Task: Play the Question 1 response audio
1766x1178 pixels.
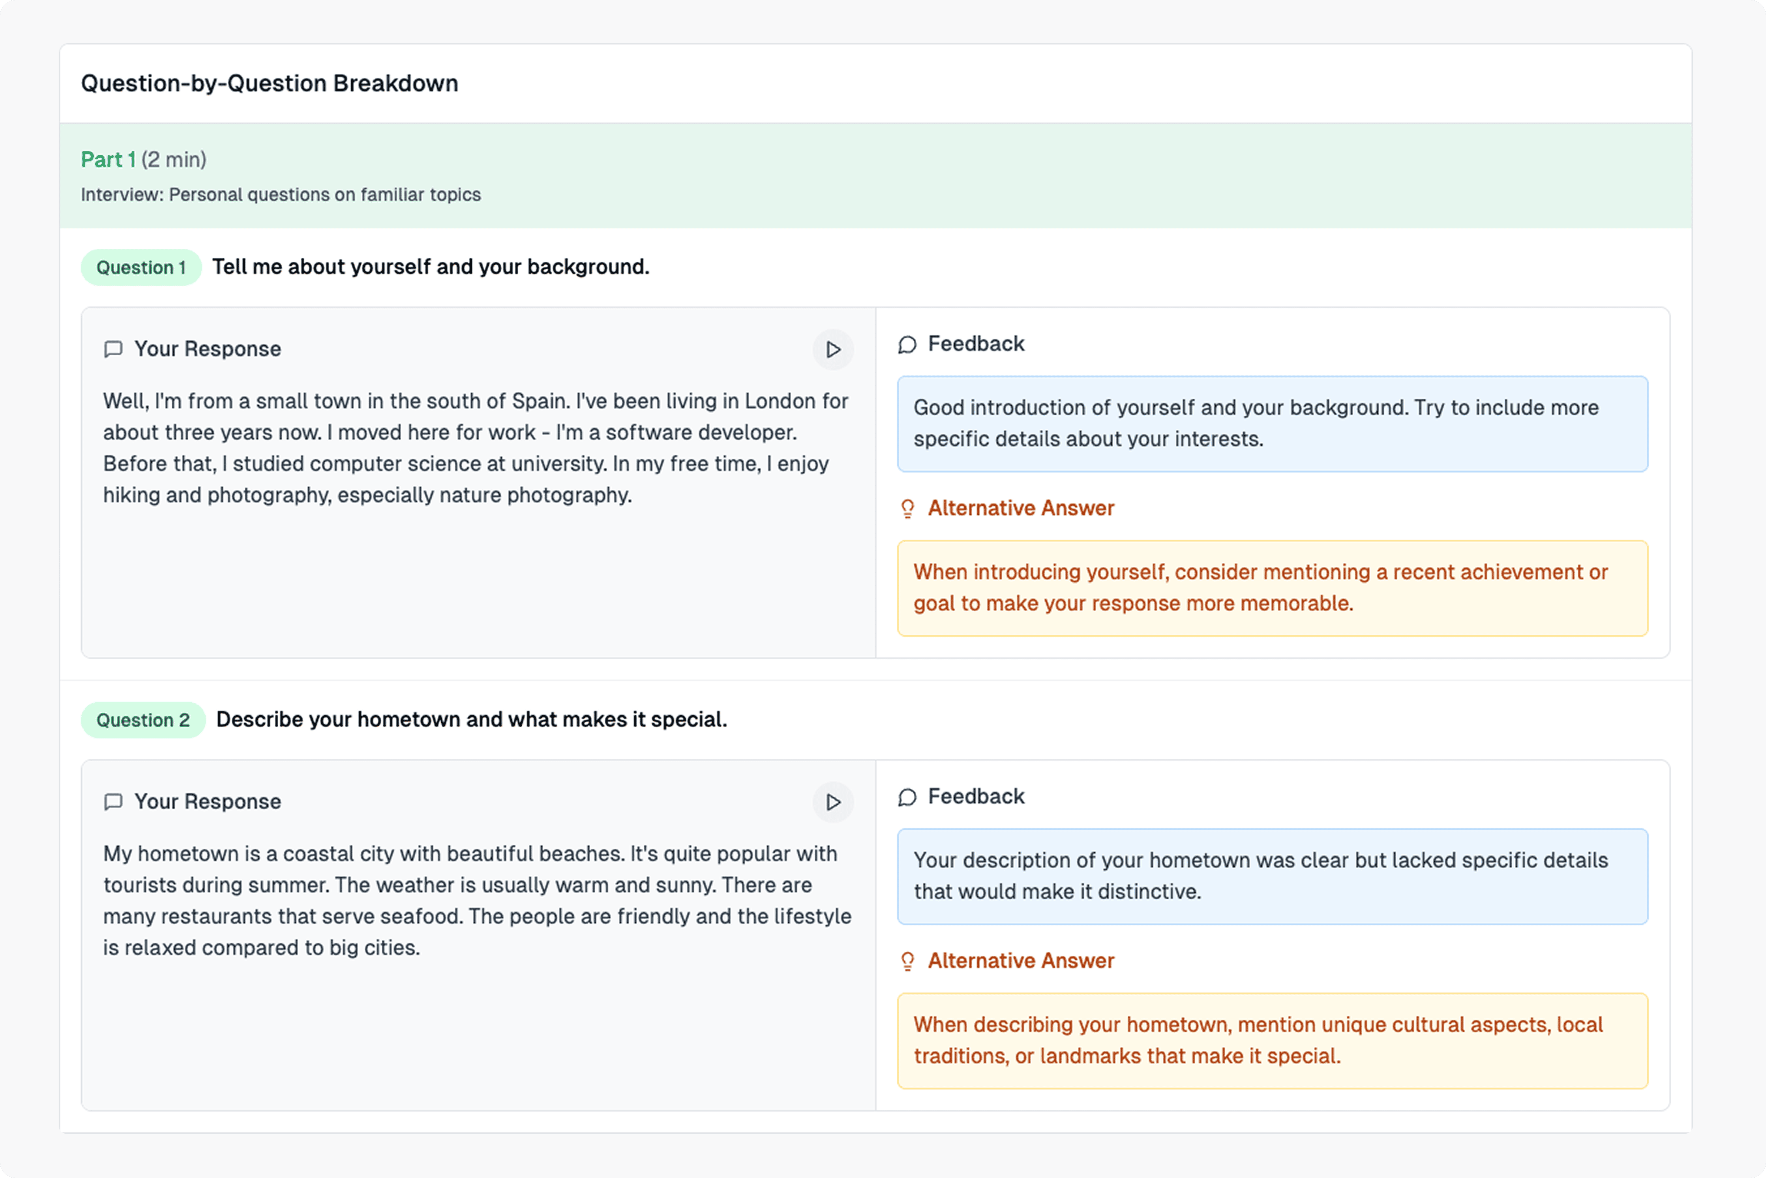Action: coord(832,349)
